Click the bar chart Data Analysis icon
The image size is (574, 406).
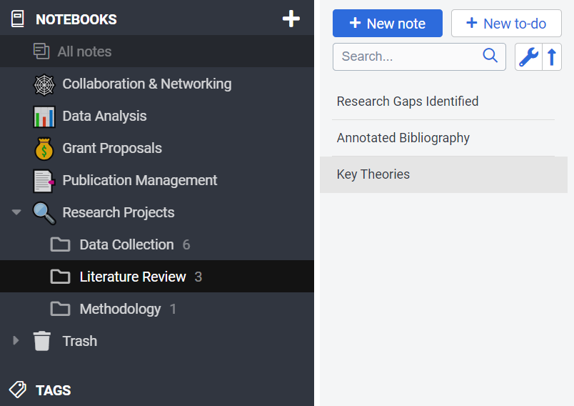(x=44, y=117)
